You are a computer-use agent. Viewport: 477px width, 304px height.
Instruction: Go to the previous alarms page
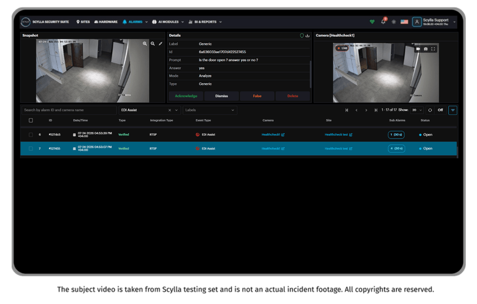[356, 110]
